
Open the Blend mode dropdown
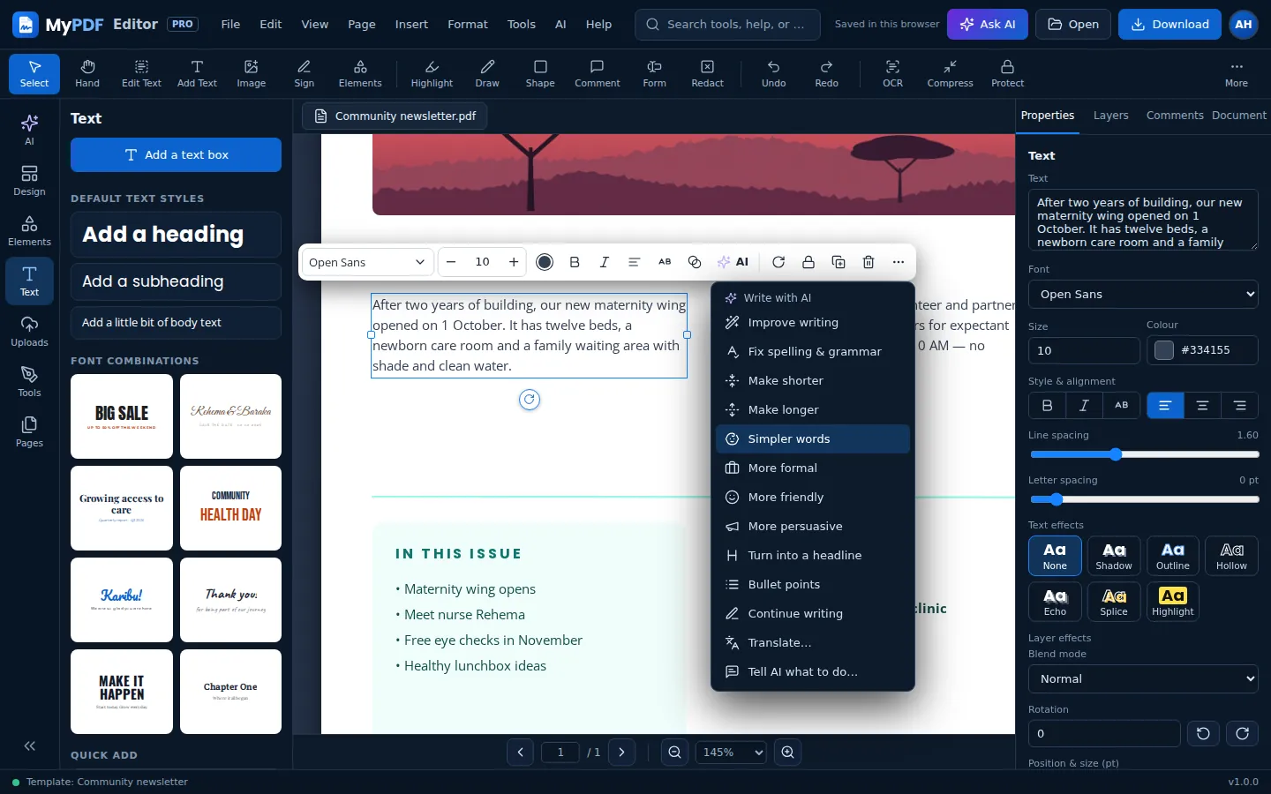tap(1143, 678)
